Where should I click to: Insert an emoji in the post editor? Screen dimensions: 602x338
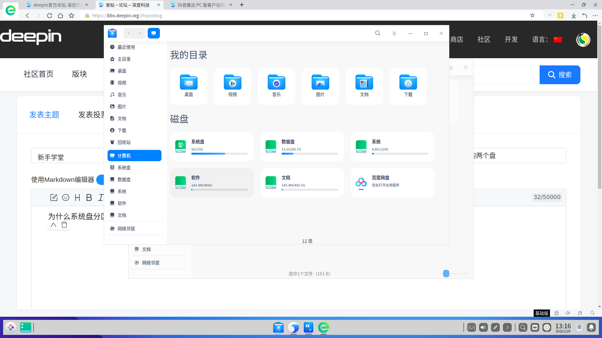(66, 197)
